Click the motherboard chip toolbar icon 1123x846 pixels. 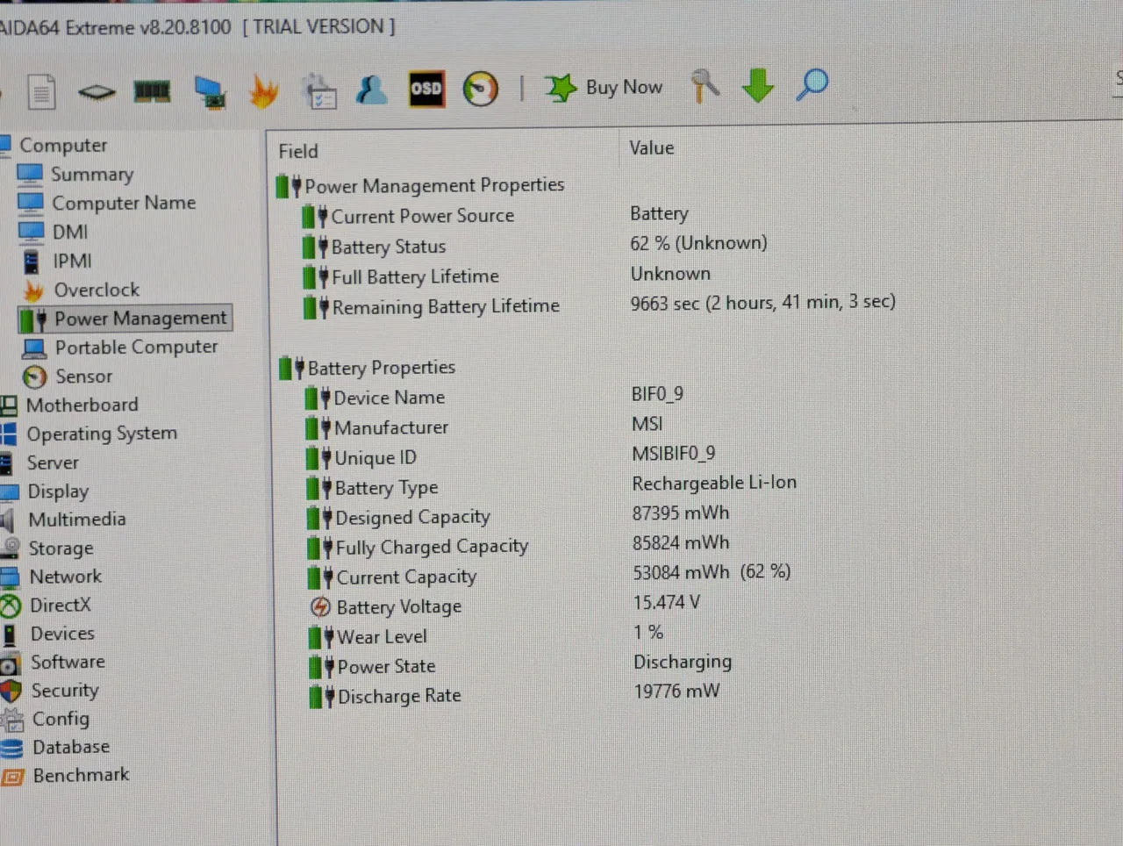(97, 91)
